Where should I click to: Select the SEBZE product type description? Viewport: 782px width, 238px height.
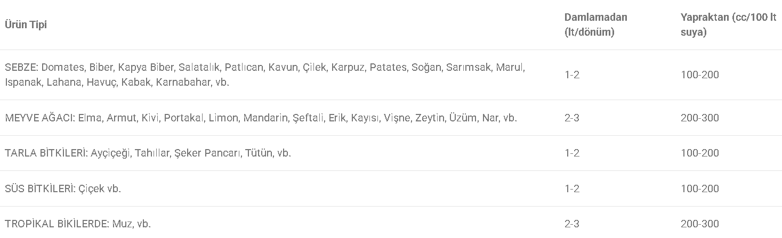265,75
